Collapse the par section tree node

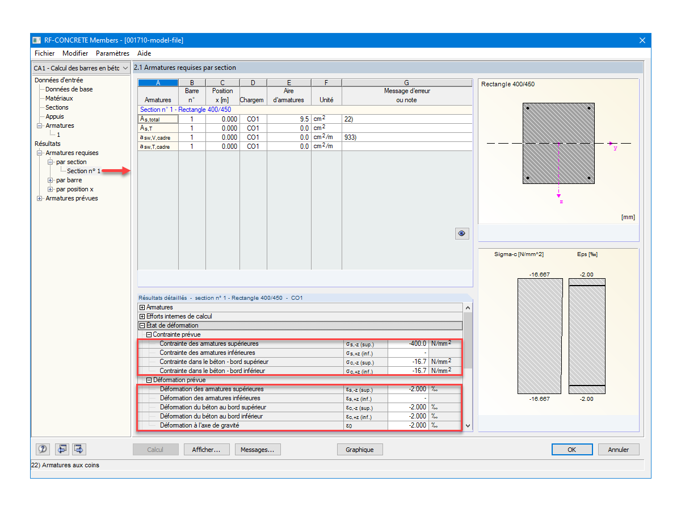click(51, 162)
